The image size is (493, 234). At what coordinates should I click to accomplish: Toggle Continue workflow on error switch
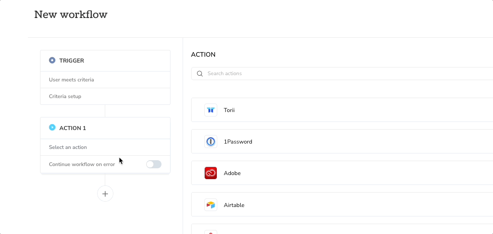point(154,164)
